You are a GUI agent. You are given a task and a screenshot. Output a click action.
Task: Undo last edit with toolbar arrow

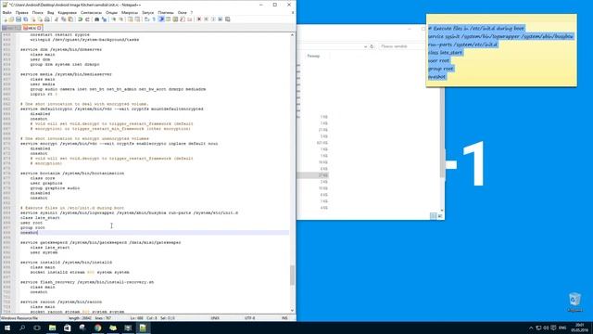tap(81, 19)
